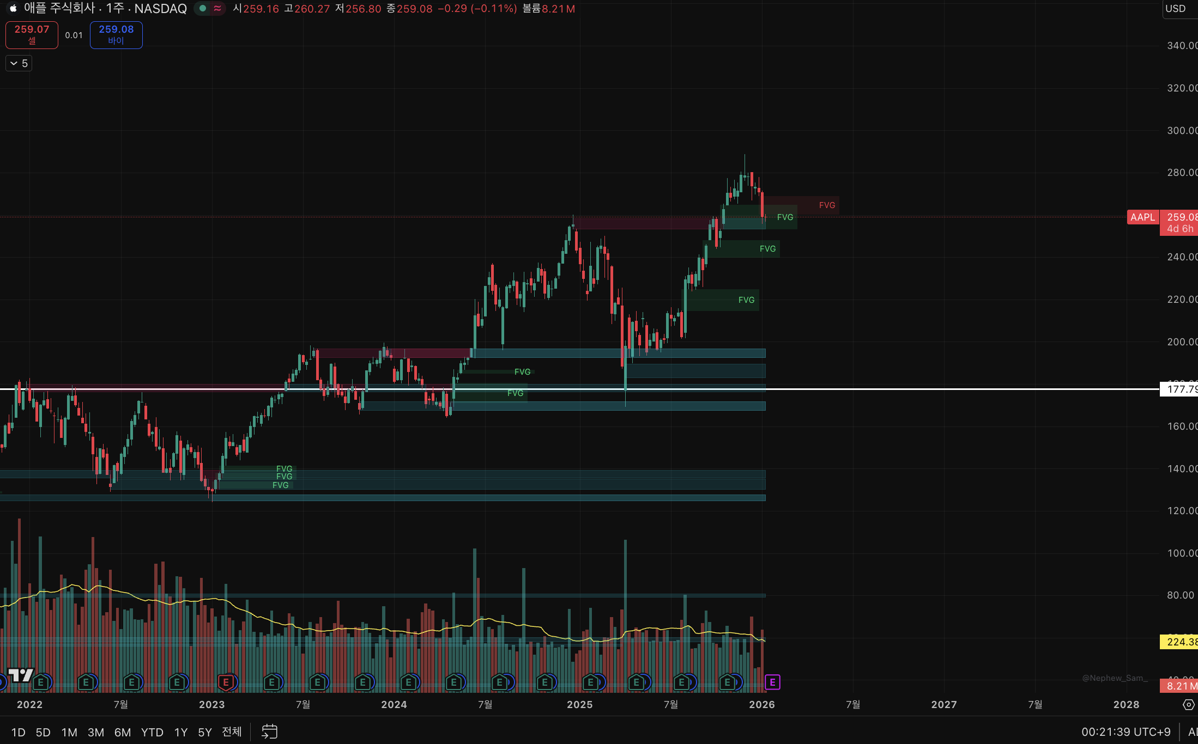The image size is (1198, 744).
Task: Click the white 177.79 horizontal line label
Action: pos(1180,389)
